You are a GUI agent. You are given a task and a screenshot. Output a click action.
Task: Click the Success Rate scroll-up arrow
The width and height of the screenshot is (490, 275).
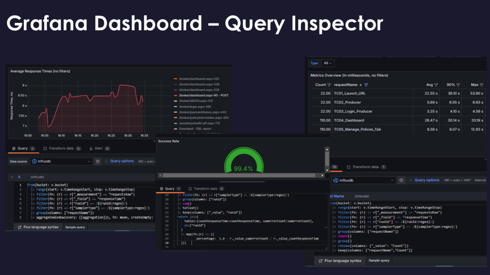tap(327, 149)
